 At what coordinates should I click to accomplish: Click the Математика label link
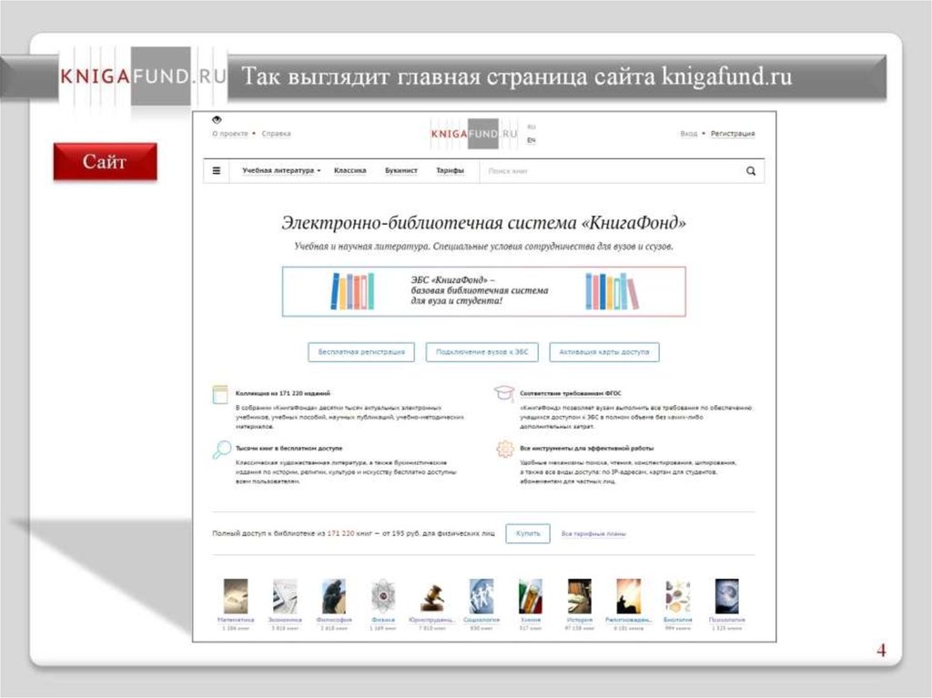[236, 620]
